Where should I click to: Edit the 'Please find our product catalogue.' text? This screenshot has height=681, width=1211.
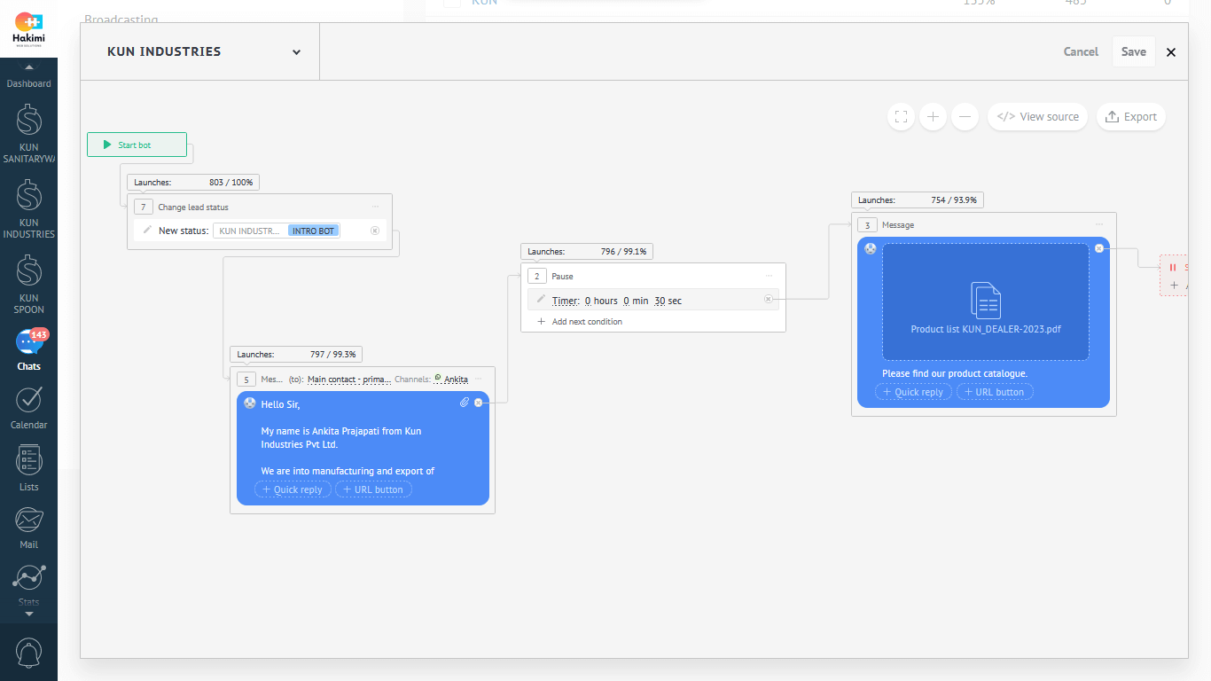coord(955,373)
